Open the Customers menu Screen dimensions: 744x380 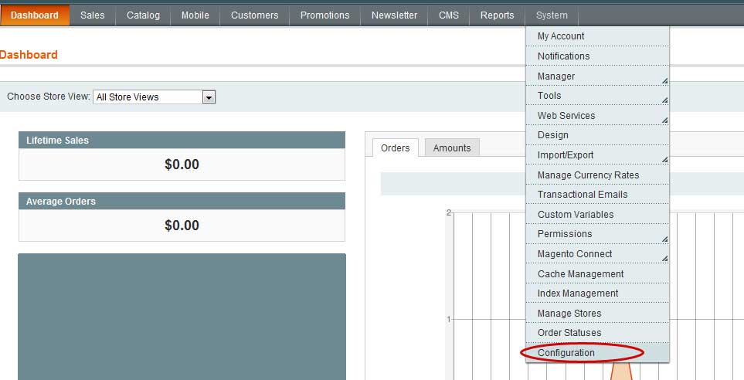255,15
